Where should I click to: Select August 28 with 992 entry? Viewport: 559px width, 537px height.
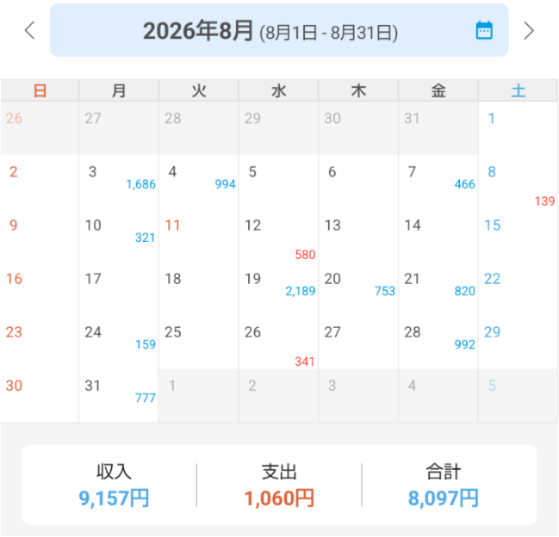438,342
